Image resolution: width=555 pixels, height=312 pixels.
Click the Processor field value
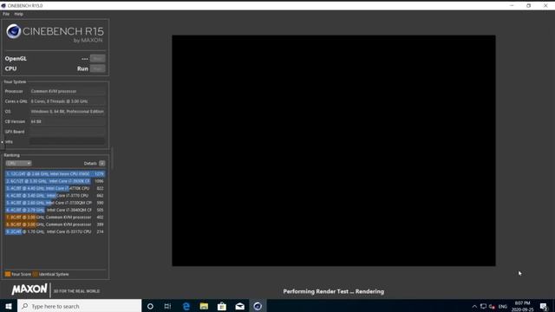point(68,91)
